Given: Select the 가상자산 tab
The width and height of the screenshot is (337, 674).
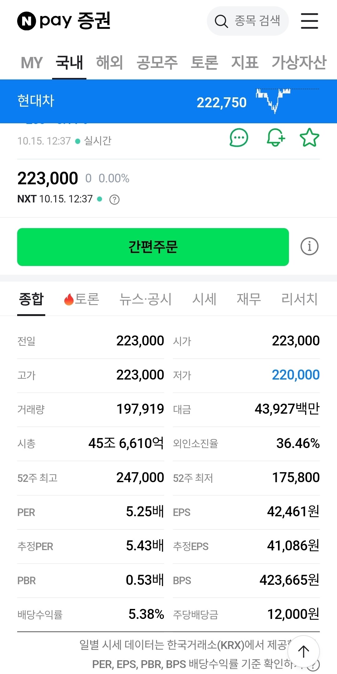Looking at the screenshot, I should 299,62.
